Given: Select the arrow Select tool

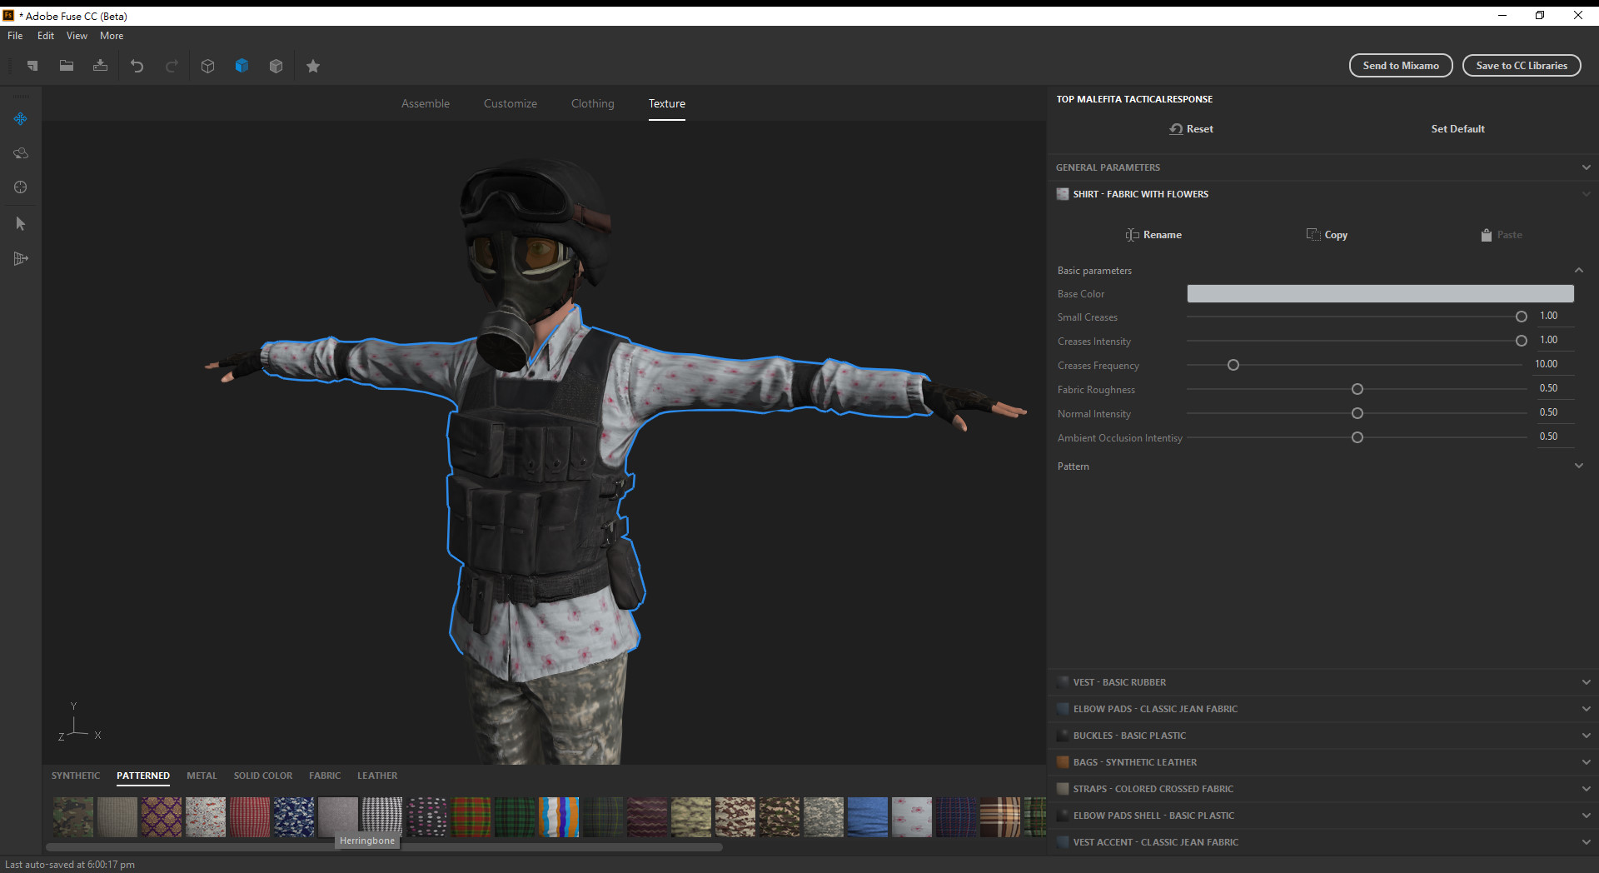Looking at the screenshot, I should coord(21,223).
